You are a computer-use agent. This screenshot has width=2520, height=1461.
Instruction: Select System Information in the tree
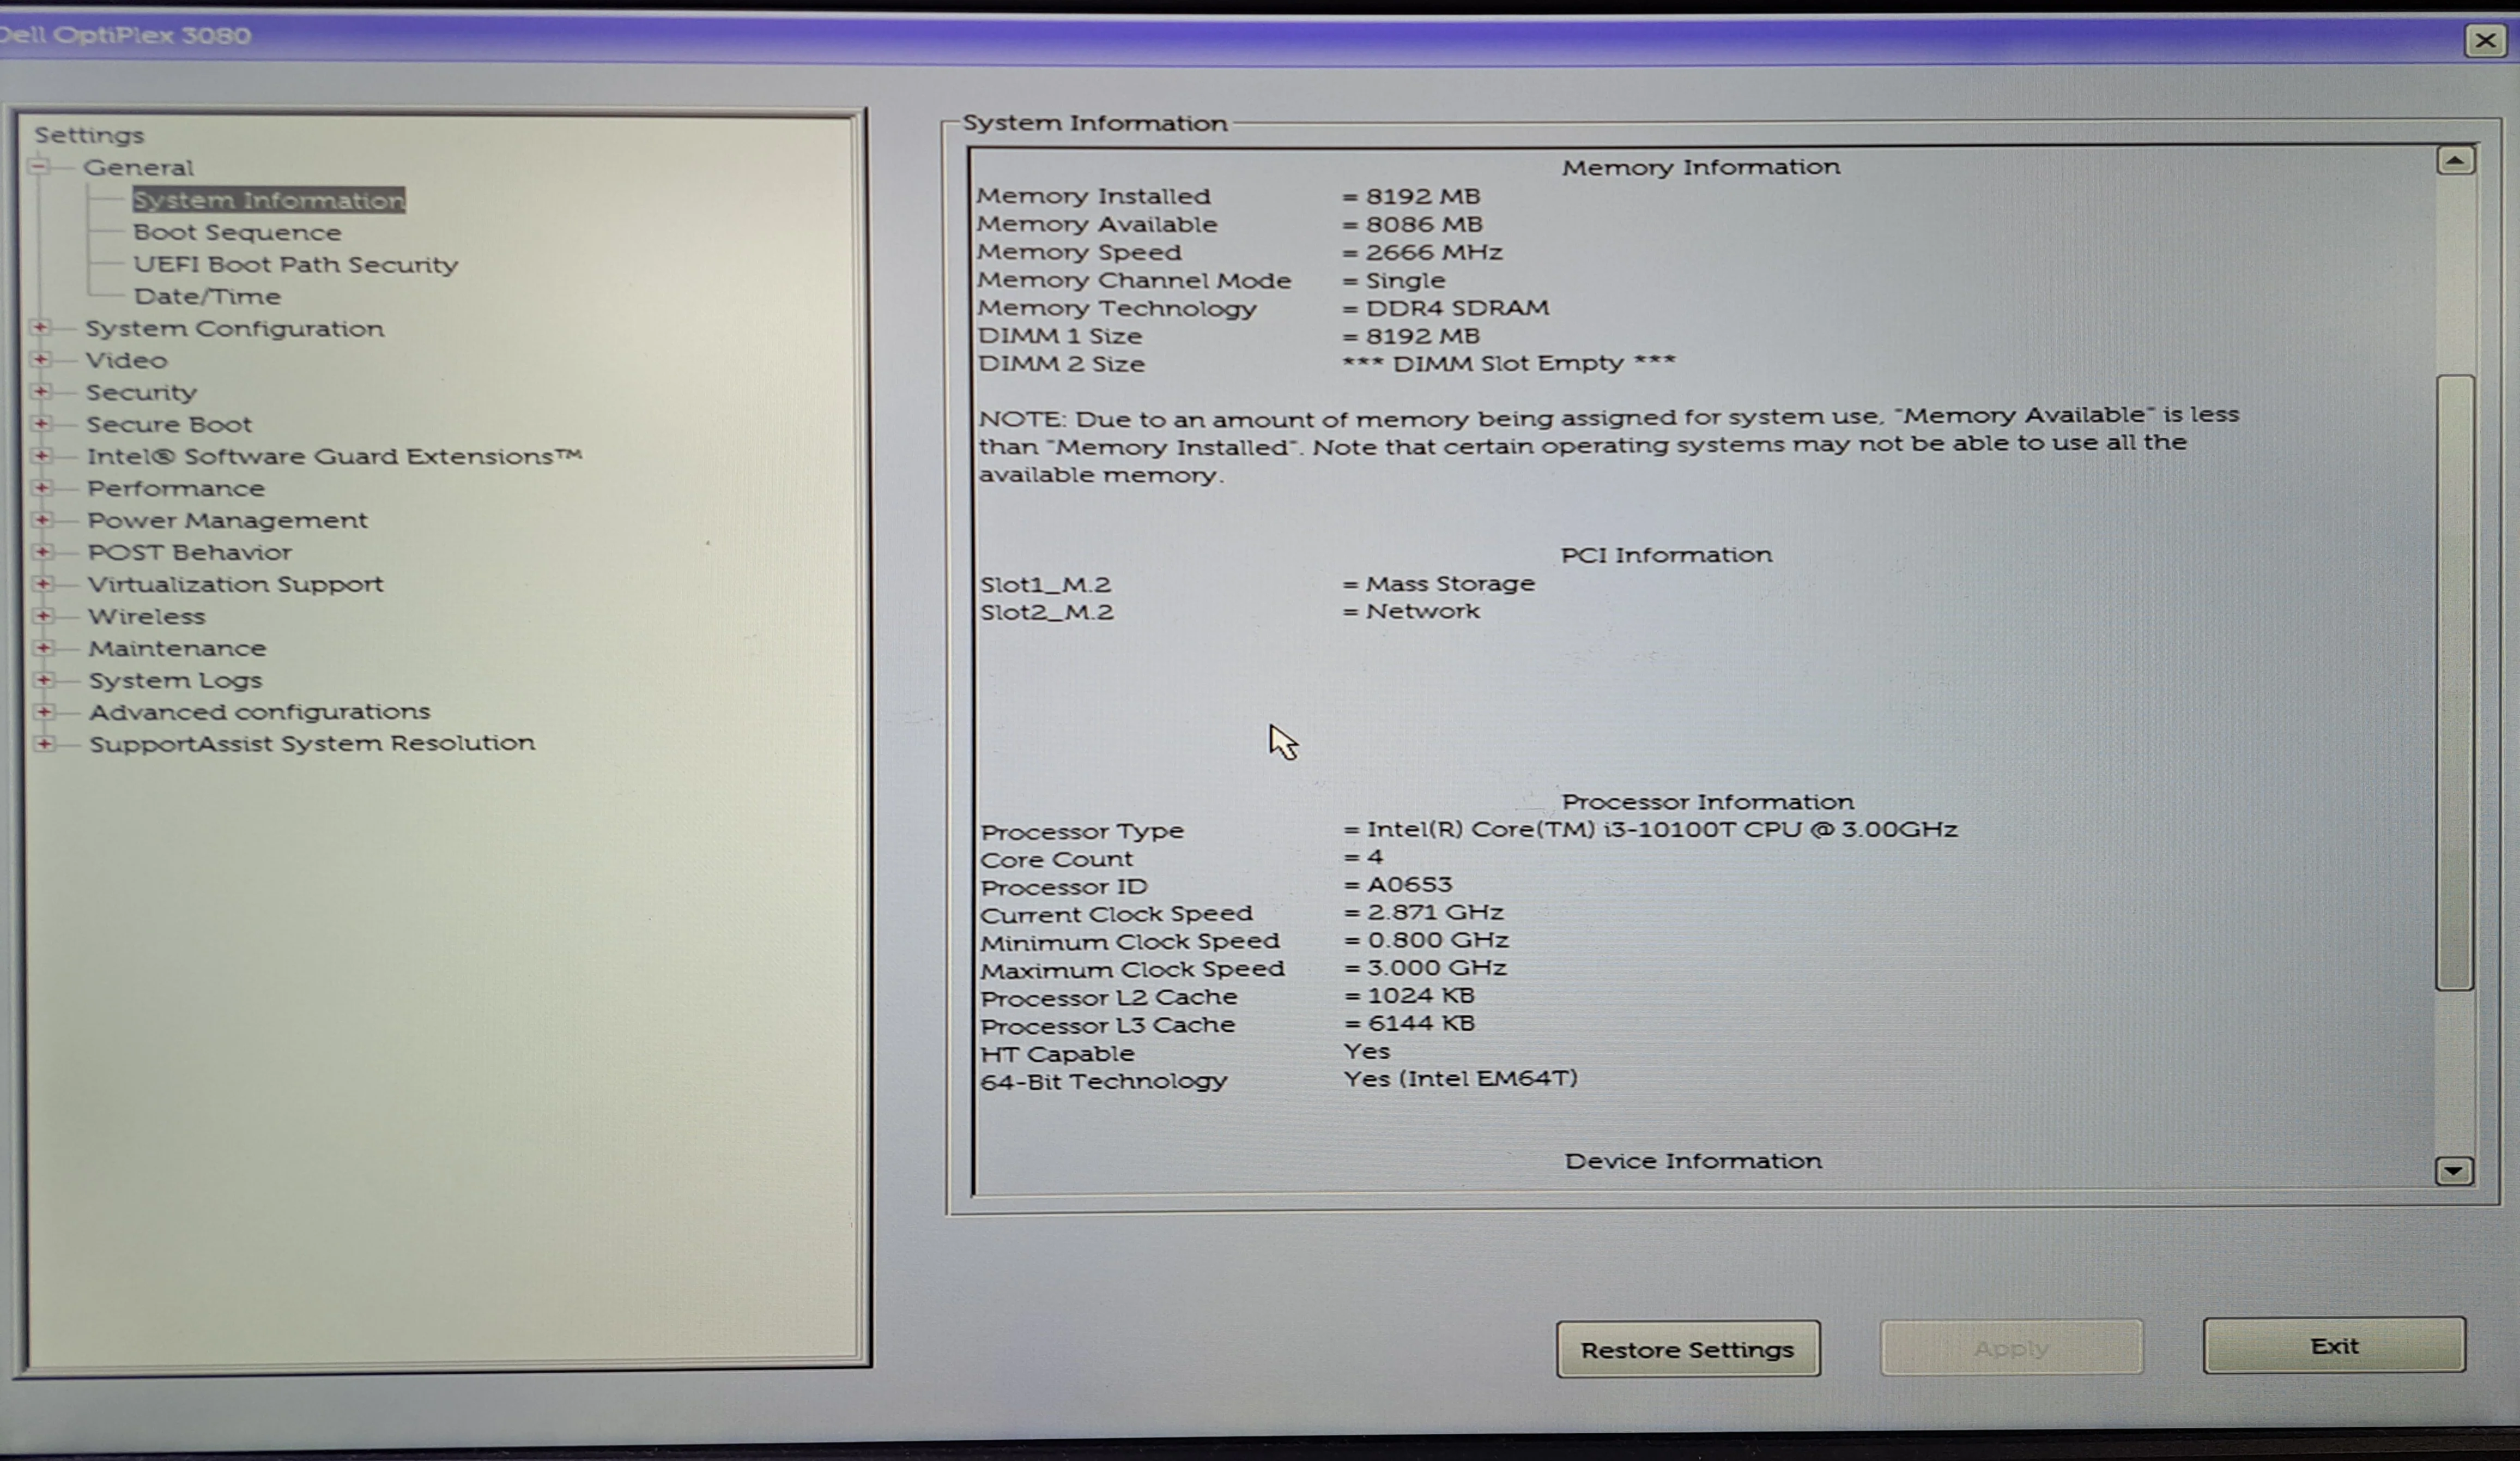[269, 200]
